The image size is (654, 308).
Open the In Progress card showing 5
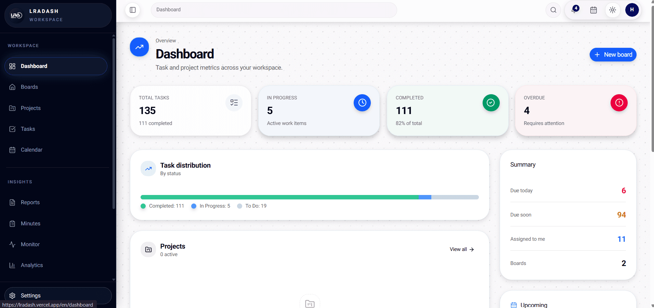click(319, 111)
